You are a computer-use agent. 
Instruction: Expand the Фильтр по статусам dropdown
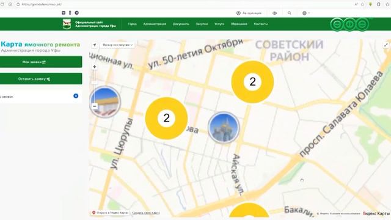pyautogui.click(x=117, y=45)
